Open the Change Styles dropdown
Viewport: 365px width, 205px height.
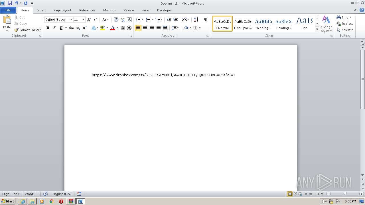(326, 24)
